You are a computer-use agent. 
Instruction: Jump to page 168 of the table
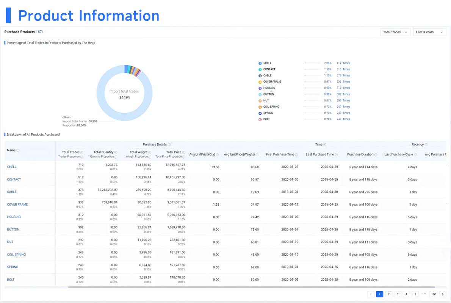tap(433, 294)
